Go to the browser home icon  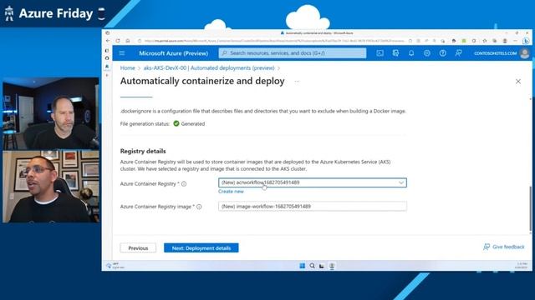click(128, 41)
